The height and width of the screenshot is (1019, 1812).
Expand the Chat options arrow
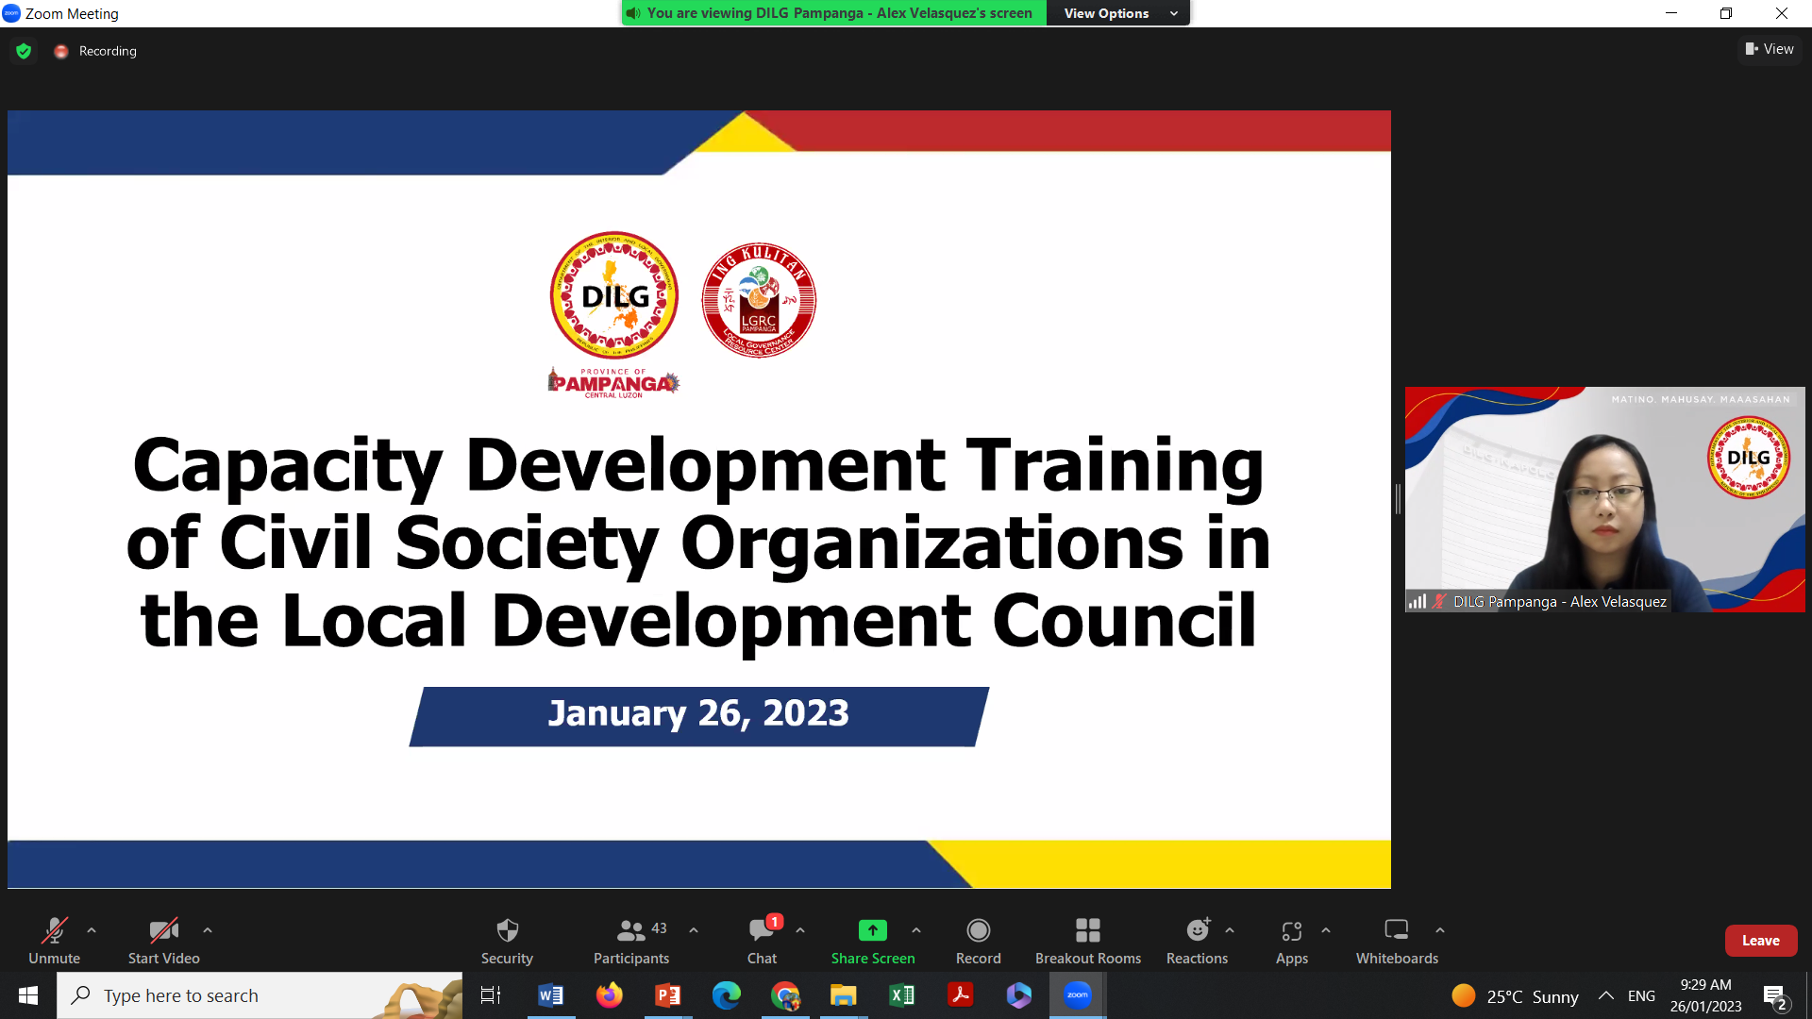tap(800, 930)
